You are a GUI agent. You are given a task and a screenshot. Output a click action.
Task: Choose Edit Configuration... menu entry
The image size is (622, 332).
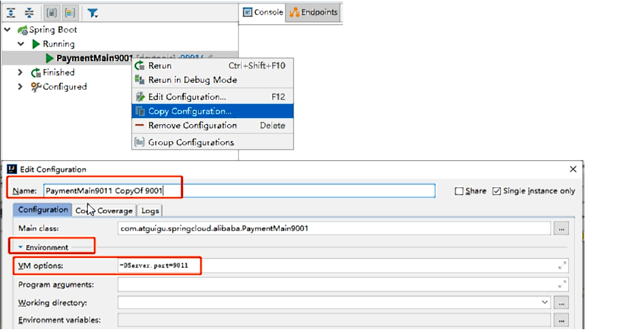point(213,97)
